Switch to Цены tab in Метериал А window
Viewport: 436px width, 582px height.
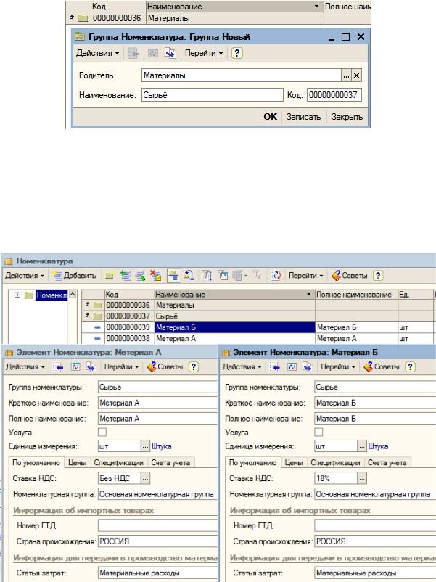coord(77,462)
